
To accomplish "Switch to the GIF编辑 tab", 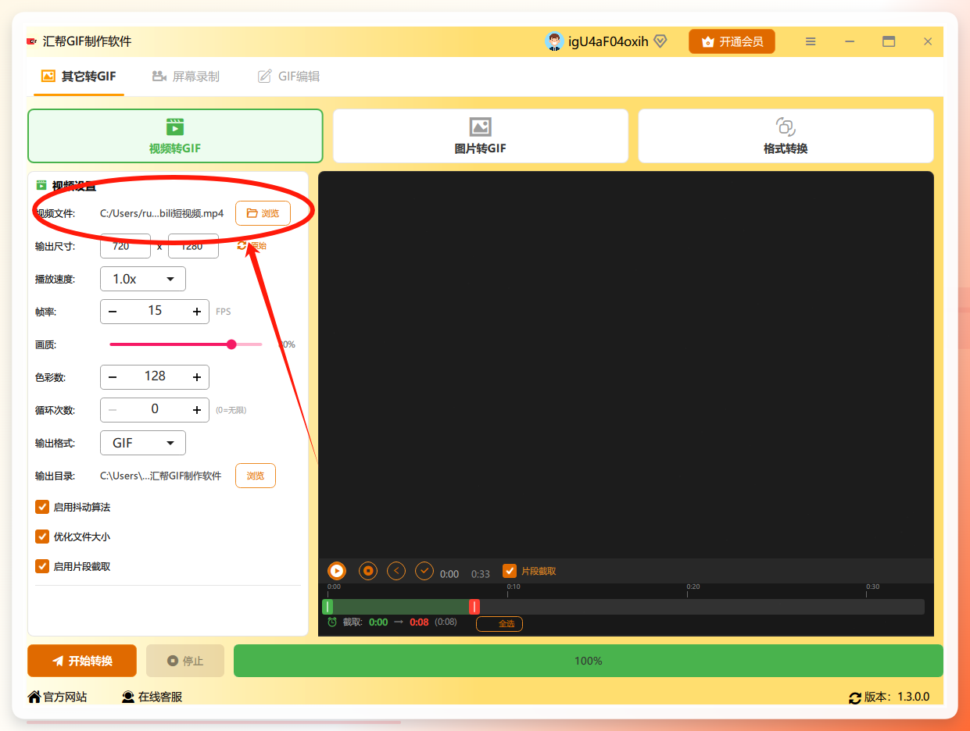I will 289,77.
